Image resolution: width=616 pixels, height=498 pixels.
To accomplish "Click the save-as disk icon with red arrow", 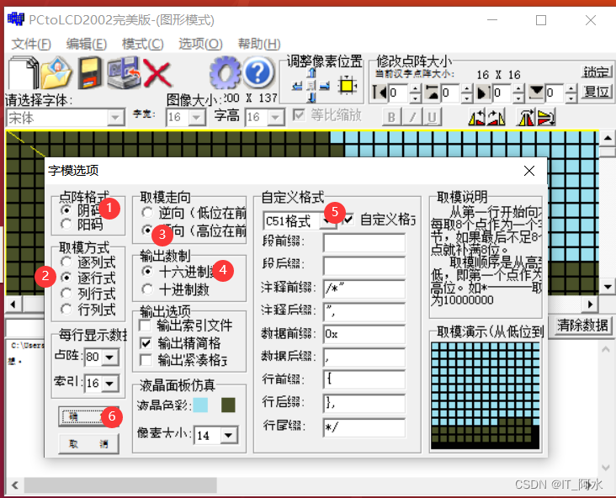I will (125, 72).
